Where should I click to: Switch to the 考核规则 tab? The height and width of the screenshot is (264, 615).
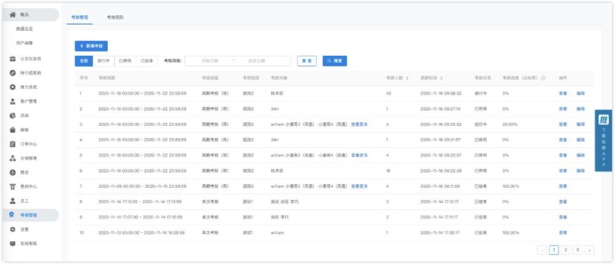[116, 18]
